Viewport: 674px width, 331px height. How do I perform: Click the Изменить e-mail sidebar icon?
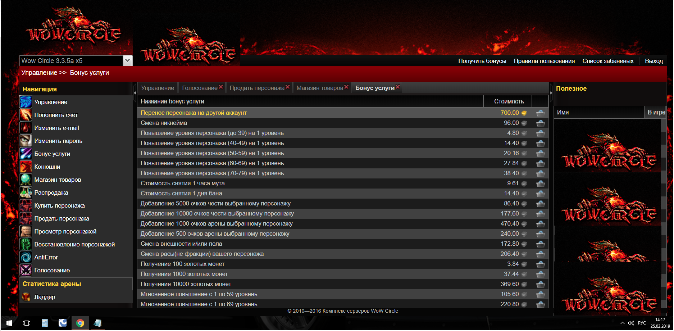coord(26,128)
